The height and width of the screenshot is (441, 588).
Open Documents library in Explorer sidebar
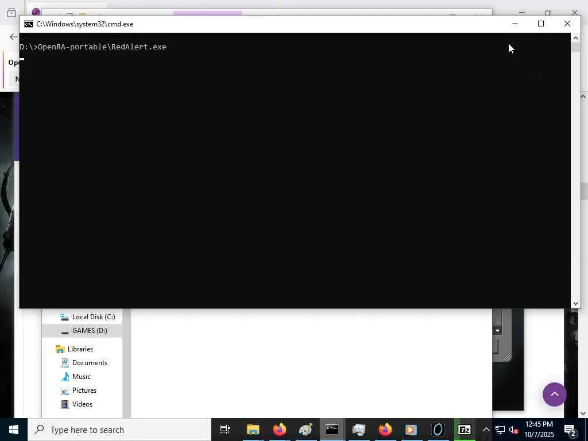point(90,363)
